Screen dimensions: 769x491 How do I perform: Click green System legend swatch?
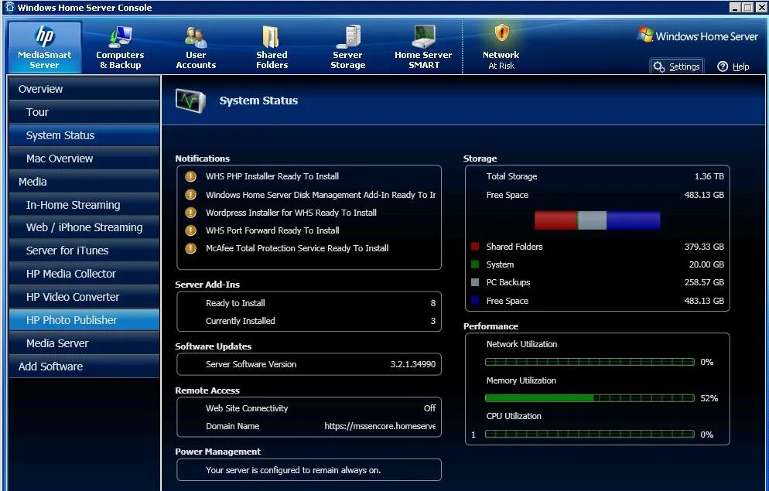[475, 264]
